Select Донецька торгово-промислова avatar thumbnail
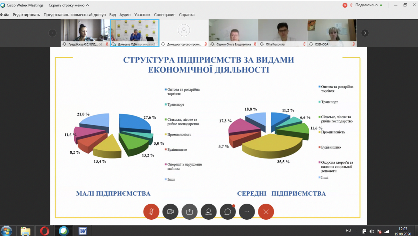The image size is (418, 236). [x=184, y=33]
